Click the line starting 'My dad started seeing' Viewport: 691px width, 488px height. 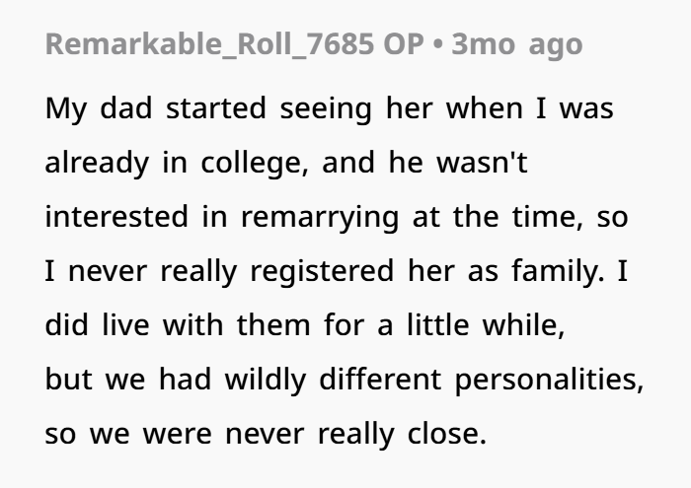coord(329,108)
